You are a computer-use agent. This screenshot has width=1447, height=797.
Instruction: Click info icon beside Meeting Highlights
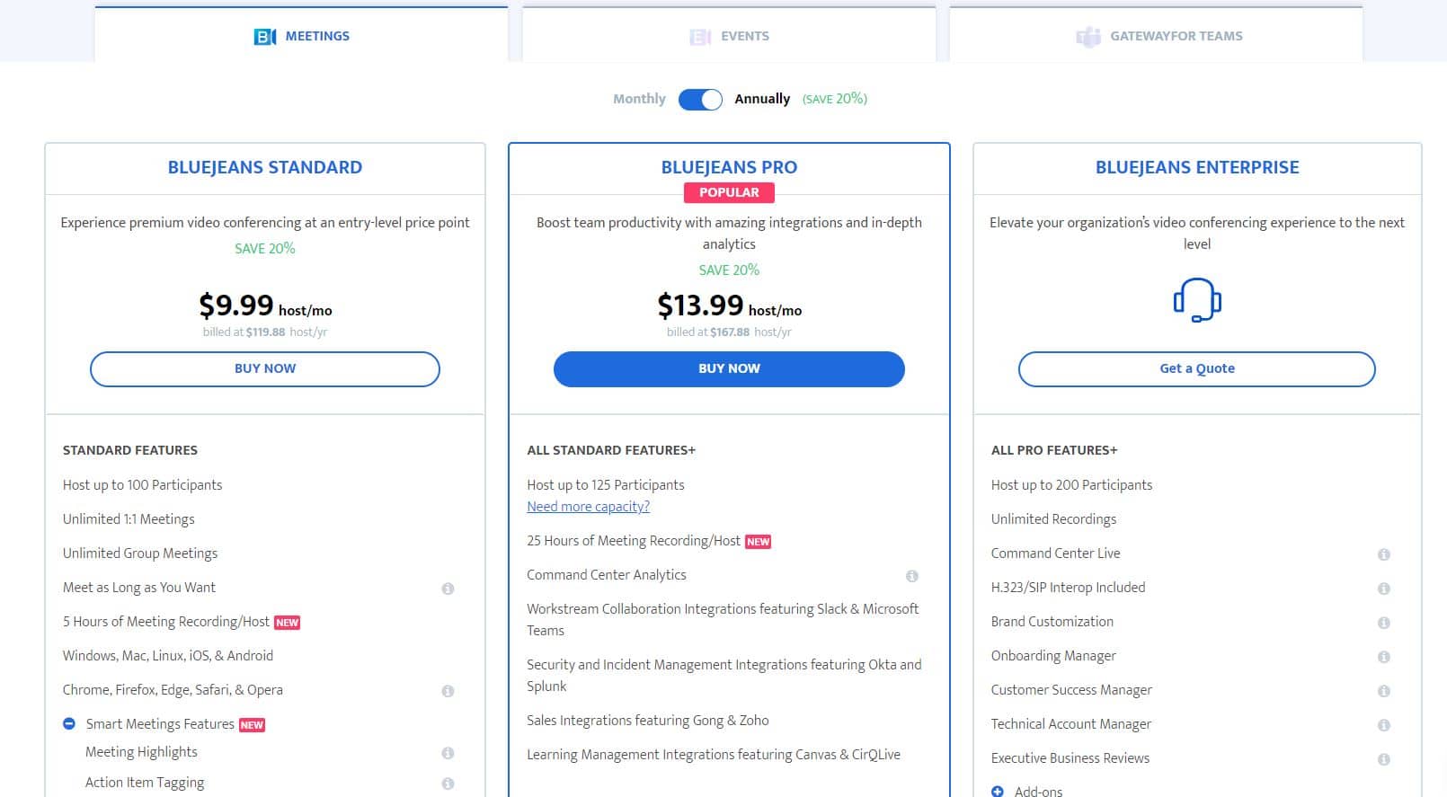(448, 753)
